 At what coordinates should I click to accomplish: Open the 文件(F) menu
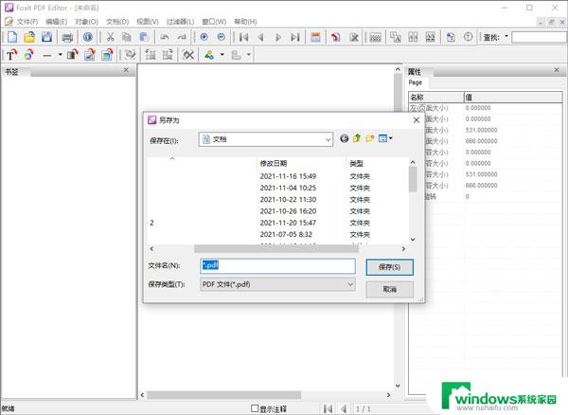click(27, 22)
